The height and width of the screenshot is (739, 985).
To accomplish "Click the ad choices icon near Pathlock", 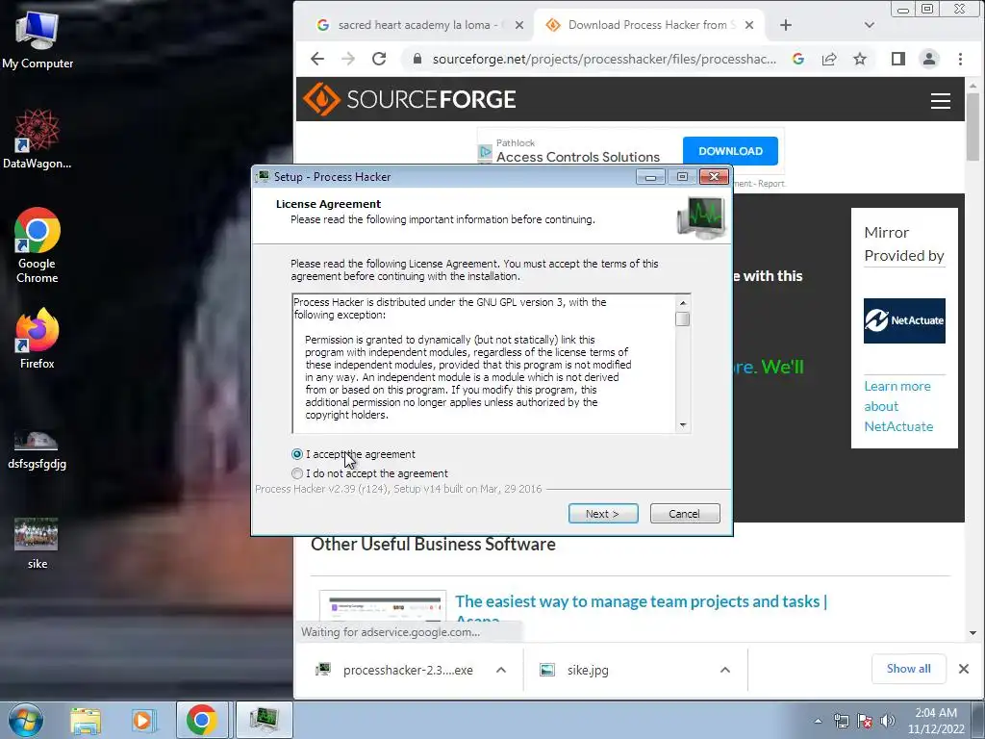I will point(485,151).
